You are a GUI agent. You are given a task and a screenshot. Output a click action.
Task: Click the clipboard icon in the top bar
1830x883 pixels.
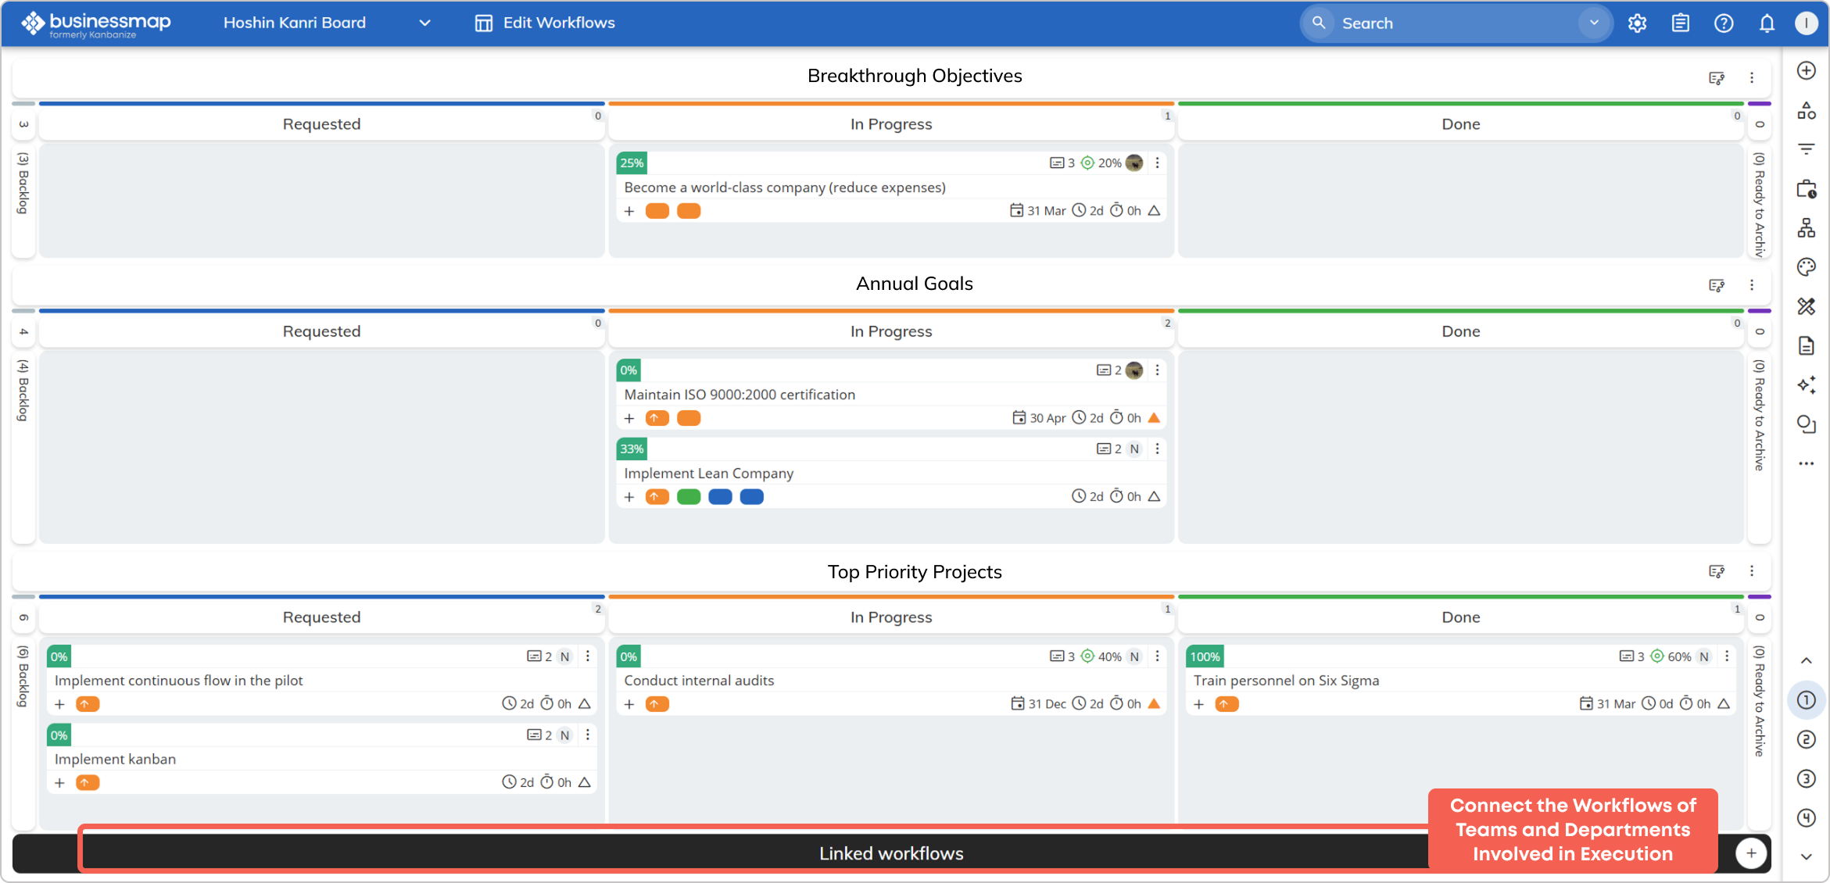click(1680, 23)
